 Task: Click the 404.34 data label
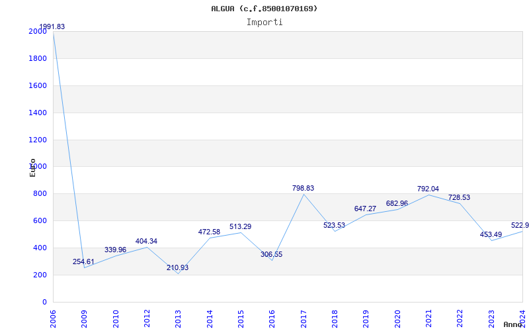click(x=146, y=242)
